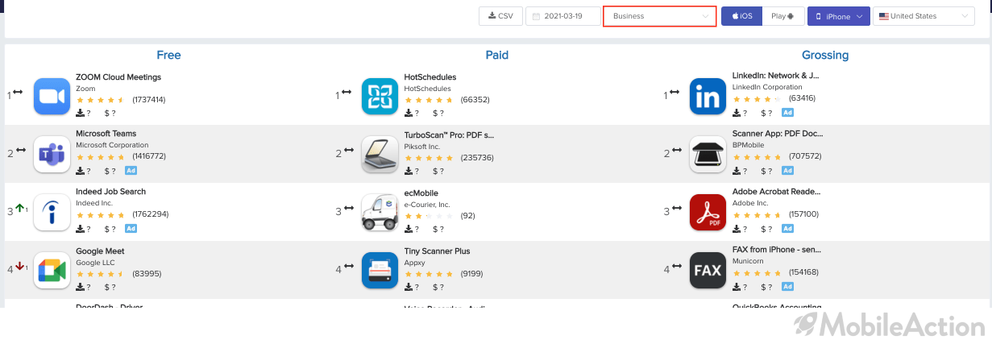Open the Google Meet app icon
Image resolution: width=992 pixels, height=340 pixels.
[52, 270]
